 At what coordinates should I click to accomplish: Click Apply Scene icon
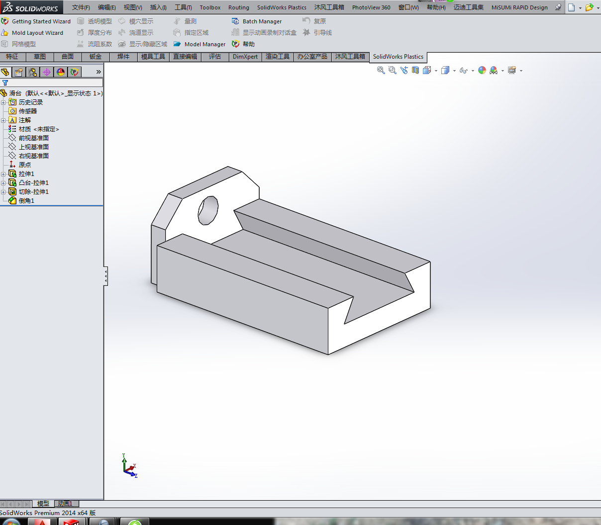(x=494, y=70)
